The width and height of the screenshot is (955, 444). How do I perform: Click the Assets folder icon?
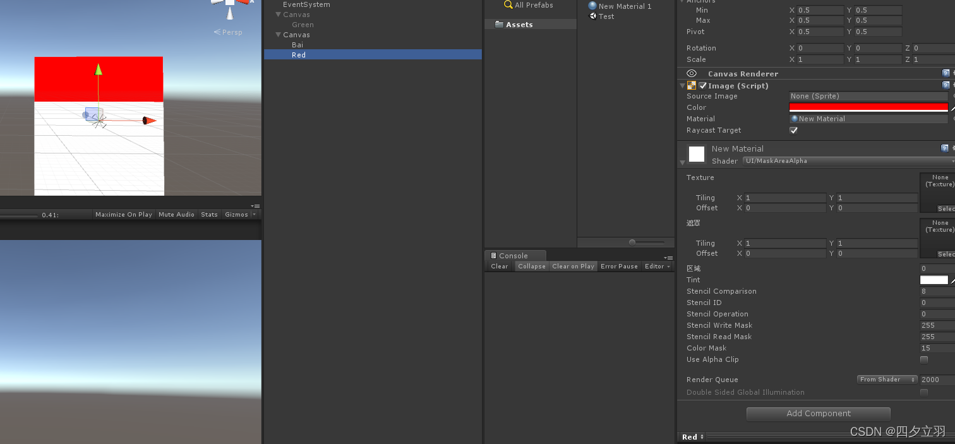click(x=499, y=24)
